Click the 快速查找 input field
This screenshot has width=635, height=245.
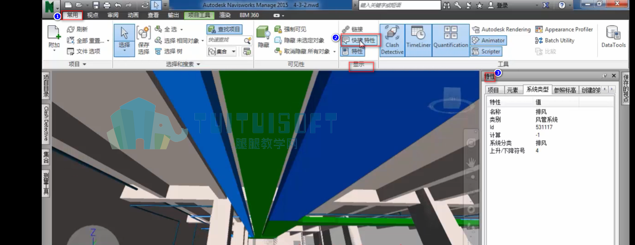coord(225,40)
